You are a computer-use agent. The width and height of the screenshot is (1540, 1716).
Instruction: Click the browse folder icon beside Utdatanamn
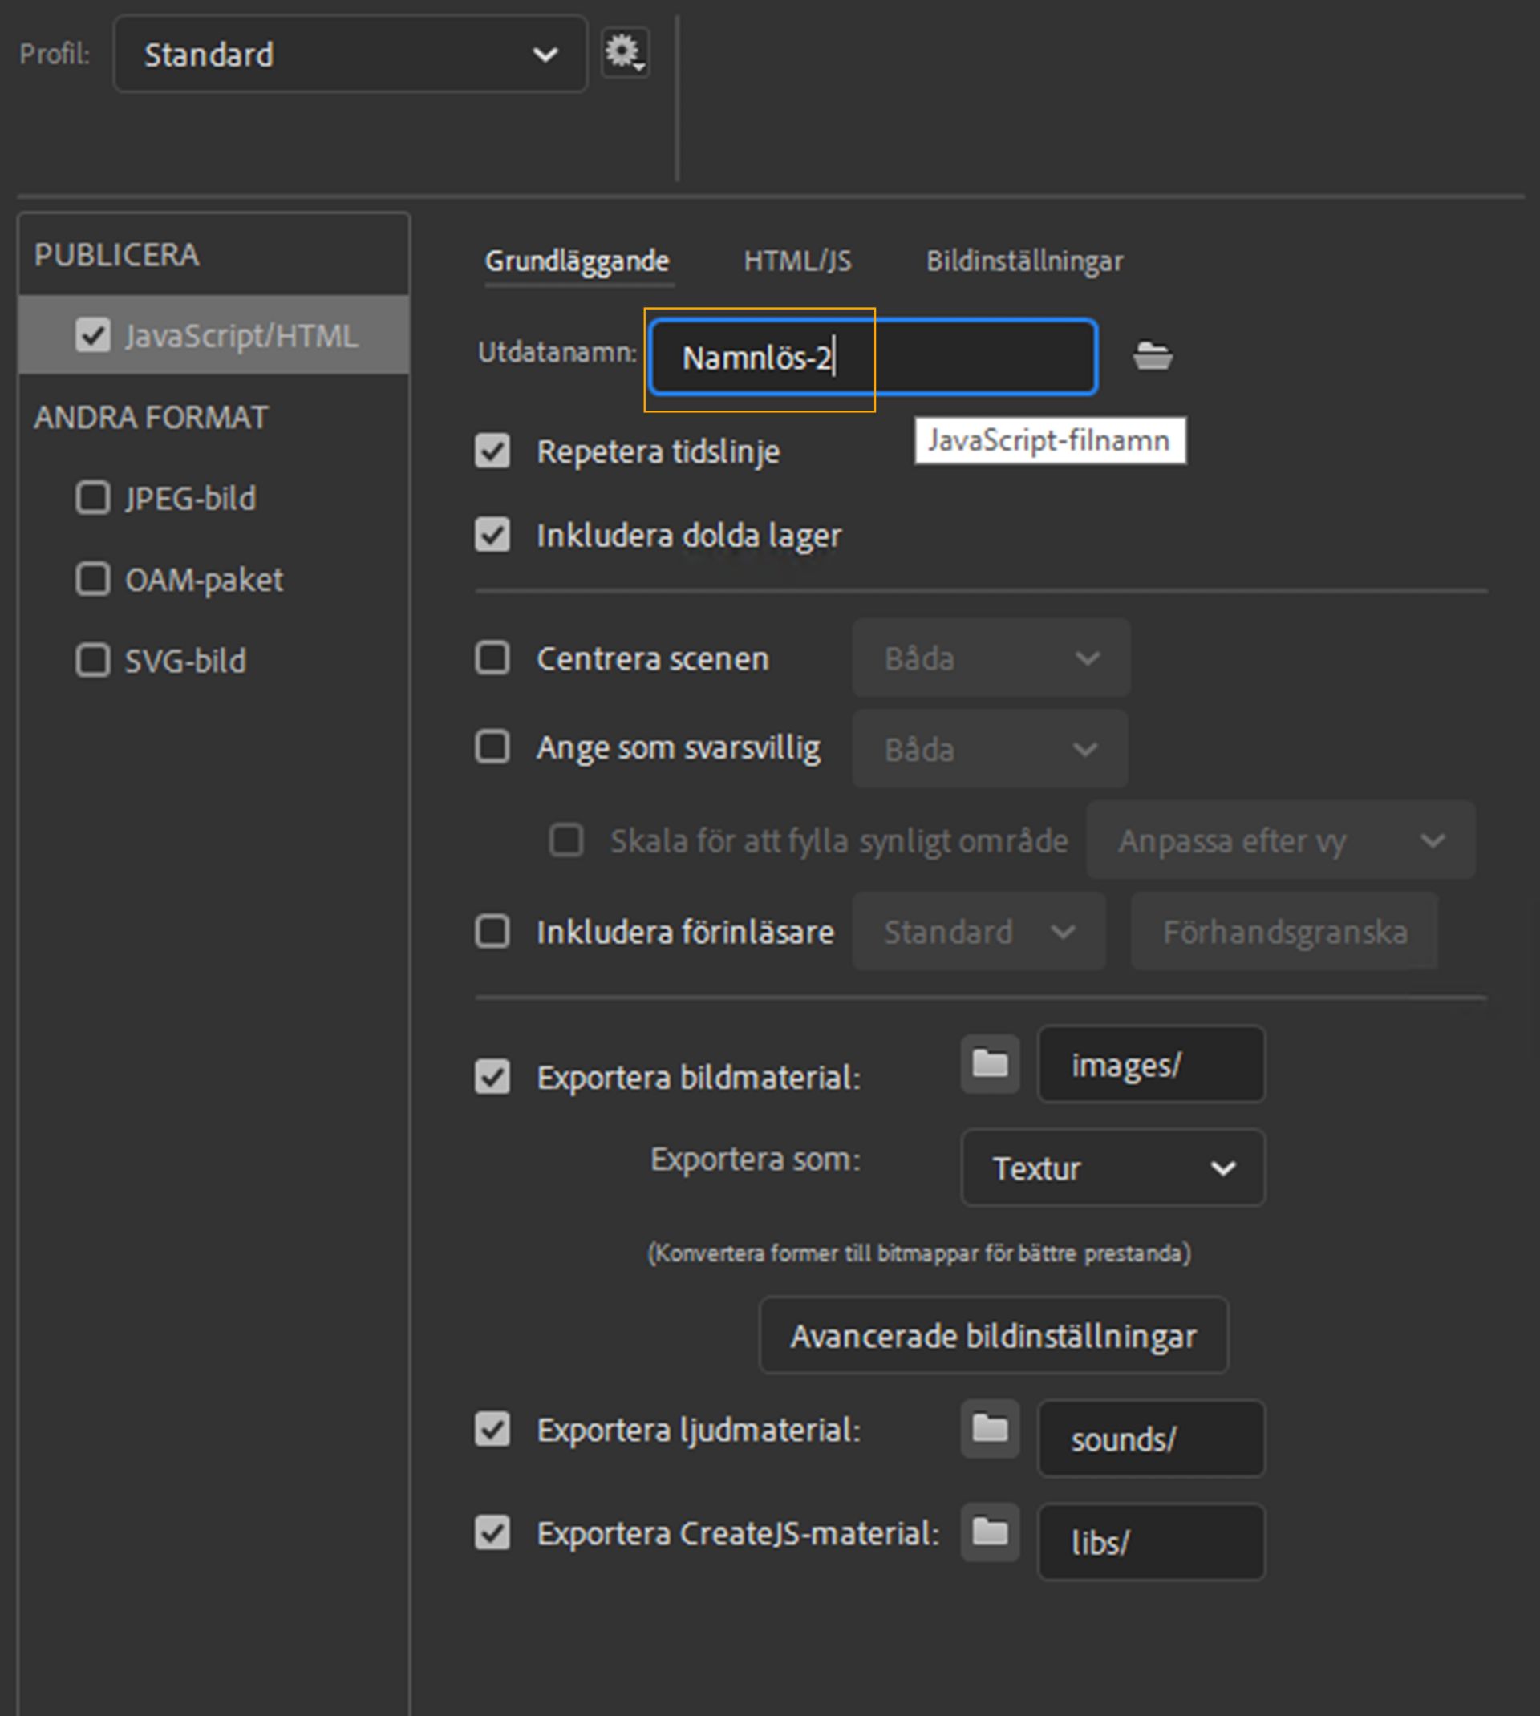(1153, 356)
